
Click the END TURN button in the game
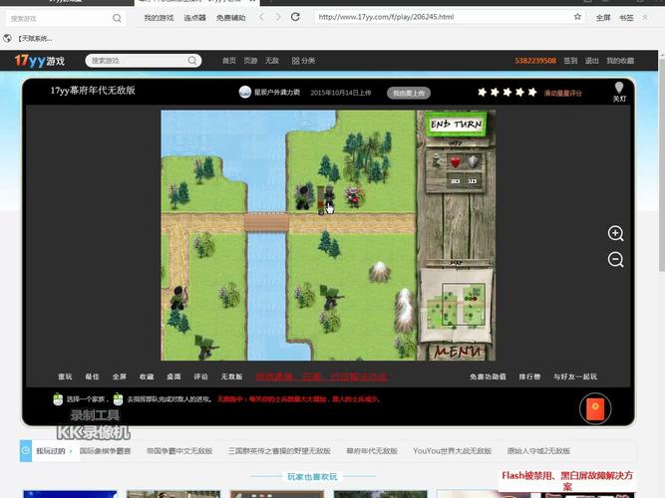(457, 124)
